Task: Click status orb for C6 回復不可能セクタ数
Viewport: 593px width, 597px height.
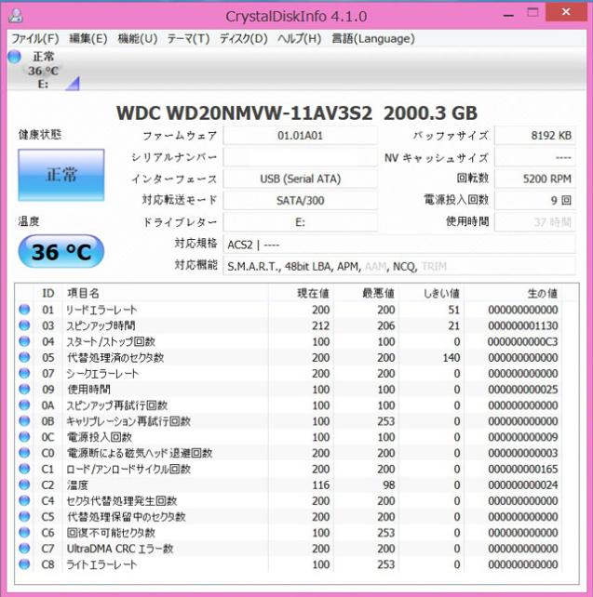Action: click(x=24, y=533)
